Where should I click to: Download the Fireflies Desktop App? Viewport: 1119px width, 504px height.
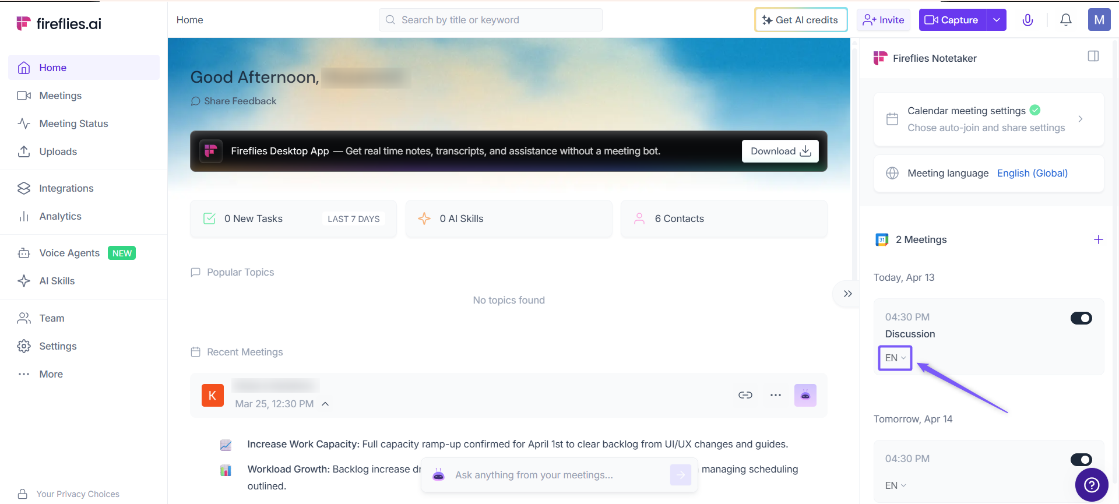780,151
